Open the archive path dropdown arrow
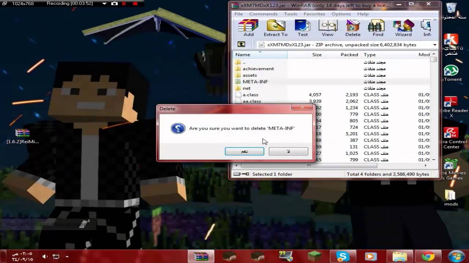Image resolution: width=469 pixels, height=263 pixels. click(435, 45)
